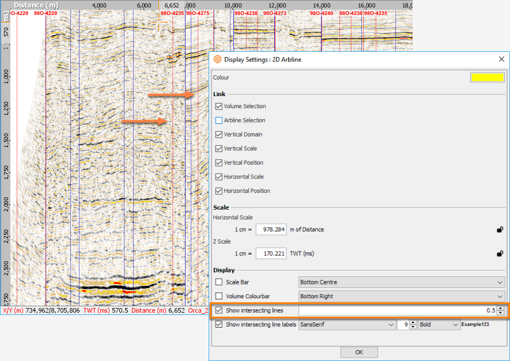Toggle Show intersecting line labels checkbox
Screen dimensions: 510x361
click(219, 324)
